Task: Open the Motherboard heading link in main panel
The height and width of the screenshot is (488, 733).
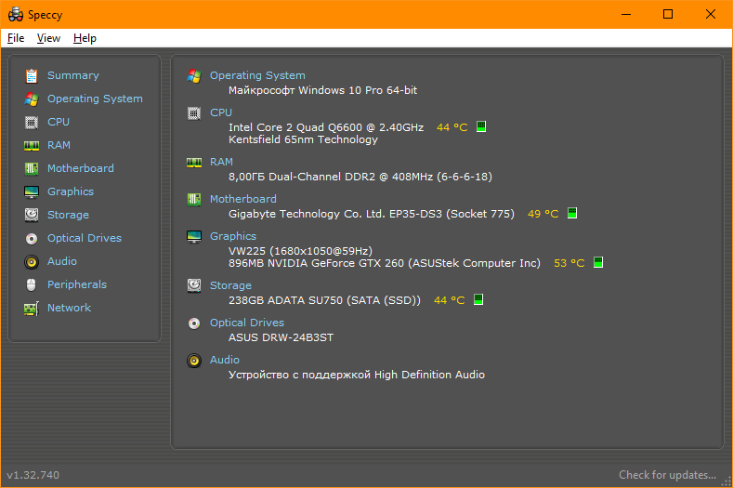Action: pyautogui.click(x=243, y=199)
